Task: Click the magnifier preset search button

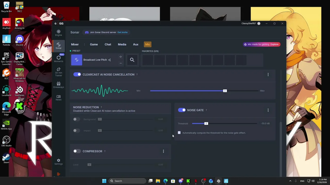Action: pyautogui.click(x=132, y=60)
